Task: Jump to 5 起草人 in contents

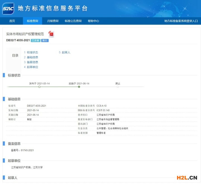Action: 64,52
